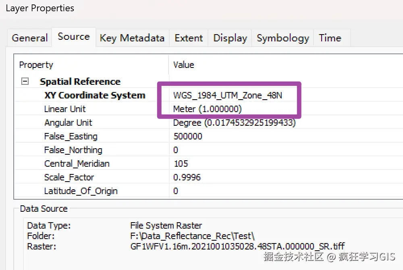
Task: Click the WGS_1984_UTM_Zone_48N value
Action: tap(228, 96)
